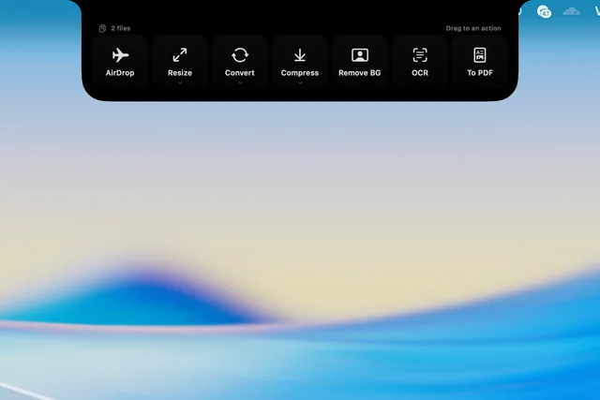
Task: Expand the chevron under Convert
Action: [x=240, y=82]
